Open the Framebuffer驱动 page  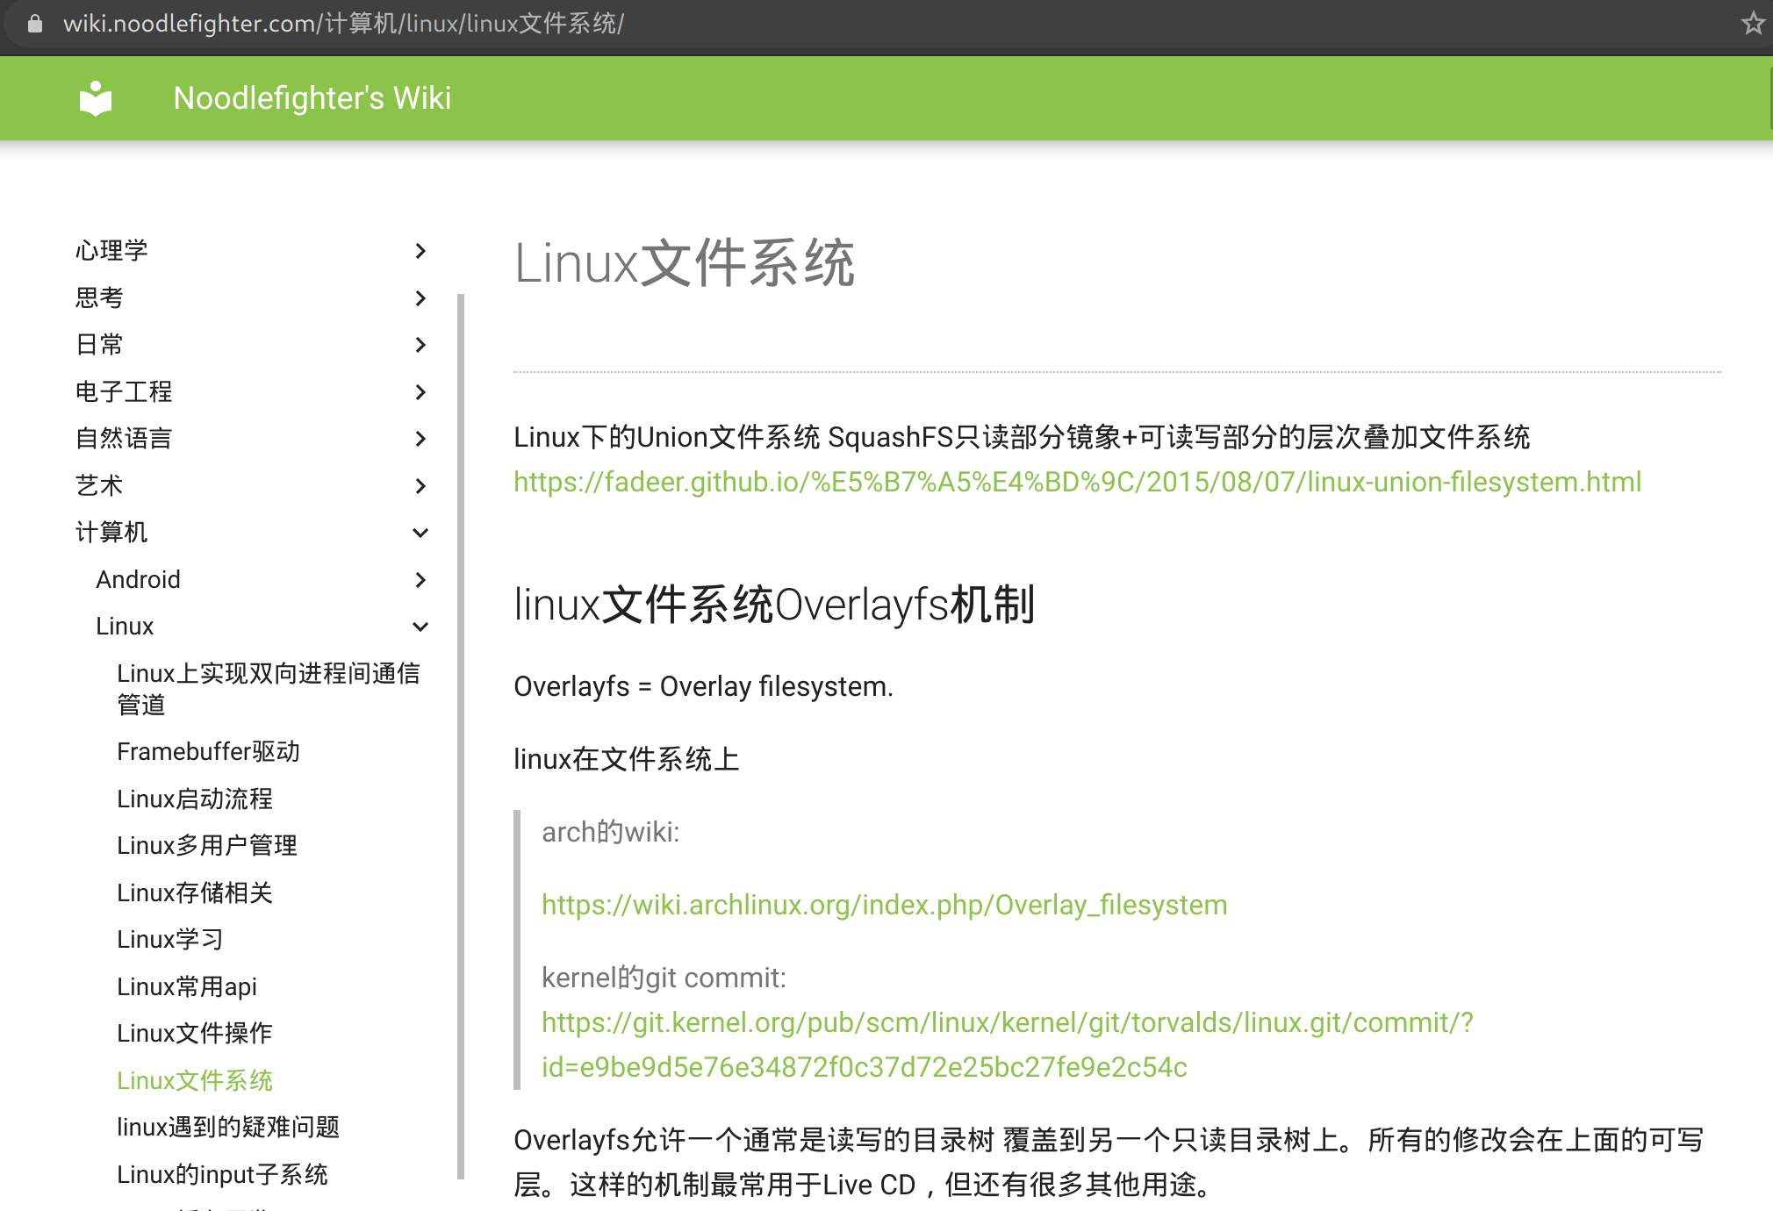208,752
